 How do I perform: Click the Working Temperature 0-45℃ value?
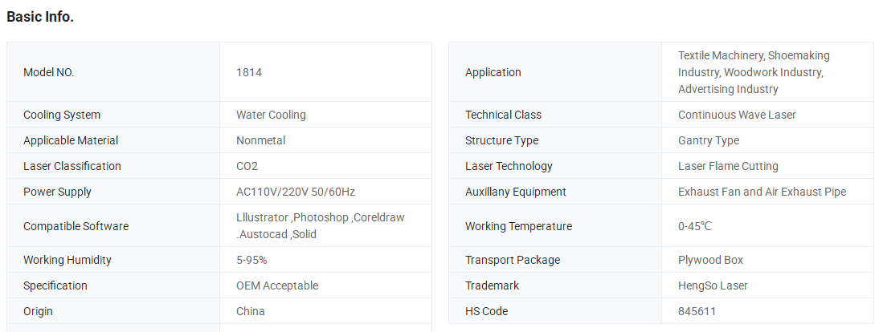(x=694, y=226)
